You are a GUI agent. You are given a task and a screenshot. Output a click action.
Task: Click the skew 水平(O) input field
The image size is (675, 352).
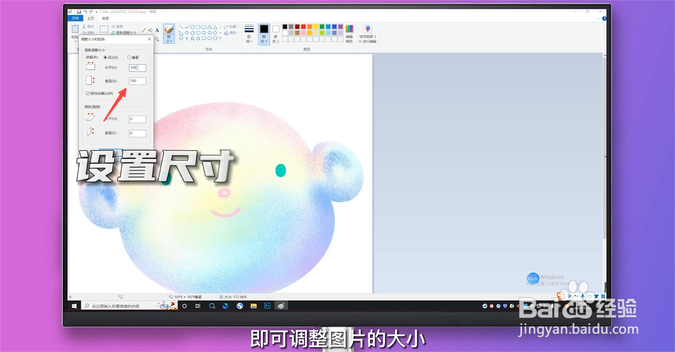pos(137,119)
